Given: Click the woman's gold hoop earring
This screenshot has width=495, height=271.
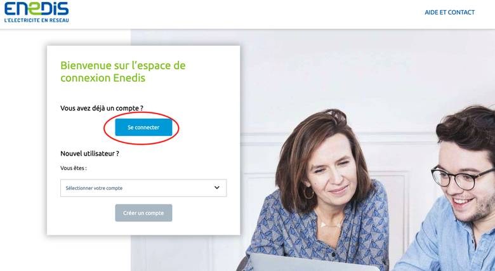Looking at the screenshot, I should pyautogui.click(x=308, y=193).
